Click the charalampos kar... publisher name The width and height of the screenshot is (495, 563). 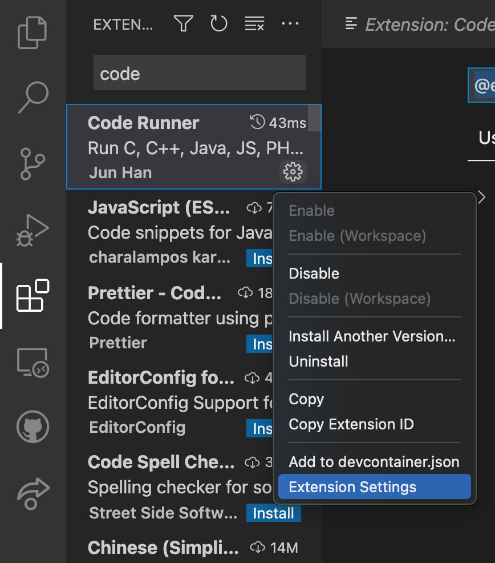tap(160, 258)
